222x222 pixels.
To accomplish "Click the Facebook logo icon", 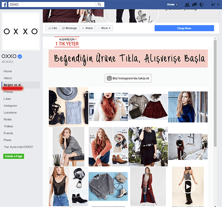I will point(4,4).
